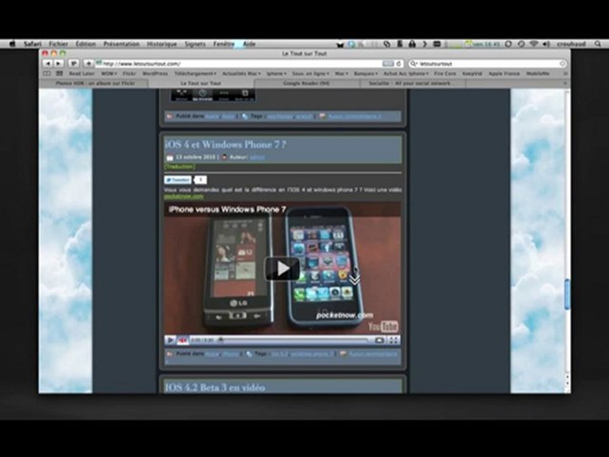Click the Spotlight search icon in the menu bar
The width and height of the screenshot is (609, 457).
[598, 44]
